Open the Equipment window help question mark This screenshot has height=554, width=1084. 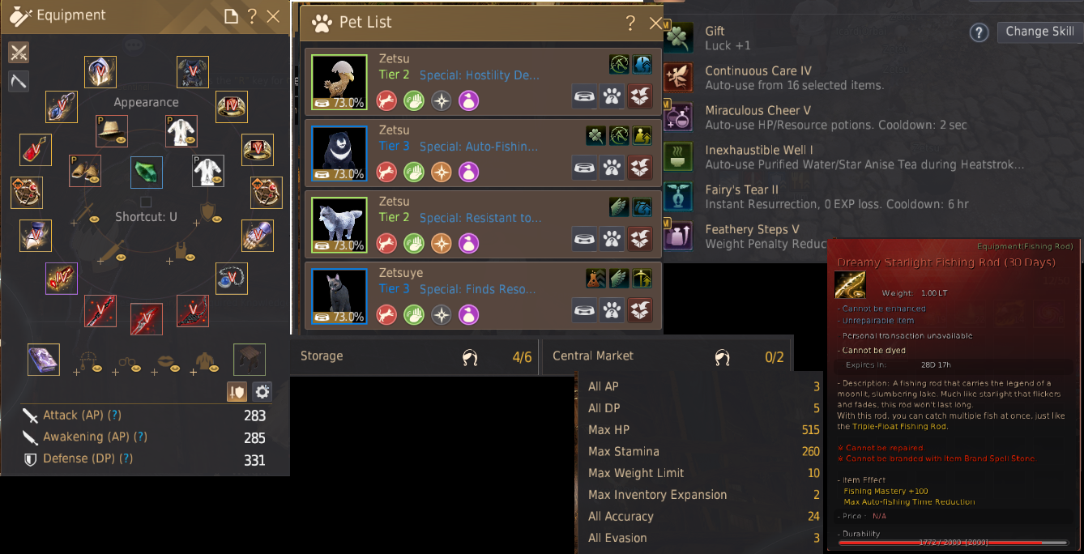click(x=252, y=16)
